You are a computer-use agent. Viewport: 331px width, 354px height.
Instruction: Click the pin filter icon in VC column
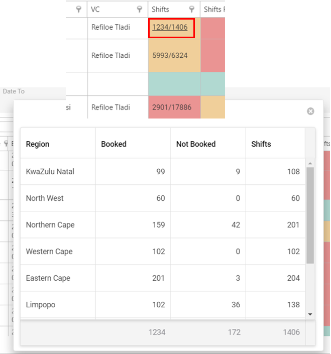coord(140,9)
